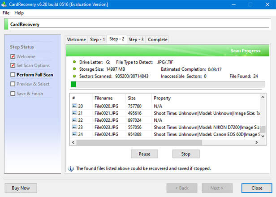
Task: Sort by the # column header
Action: [x=81, y=98]
